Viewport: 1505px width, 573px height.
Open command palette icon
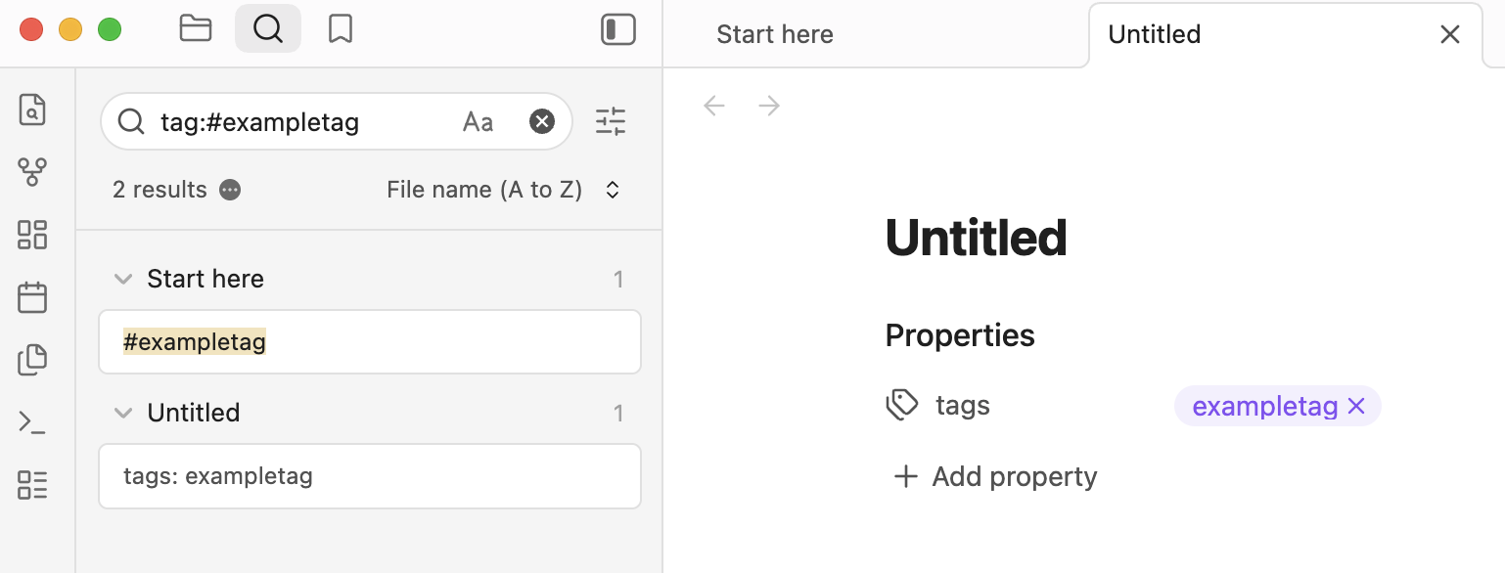point(32,422)
